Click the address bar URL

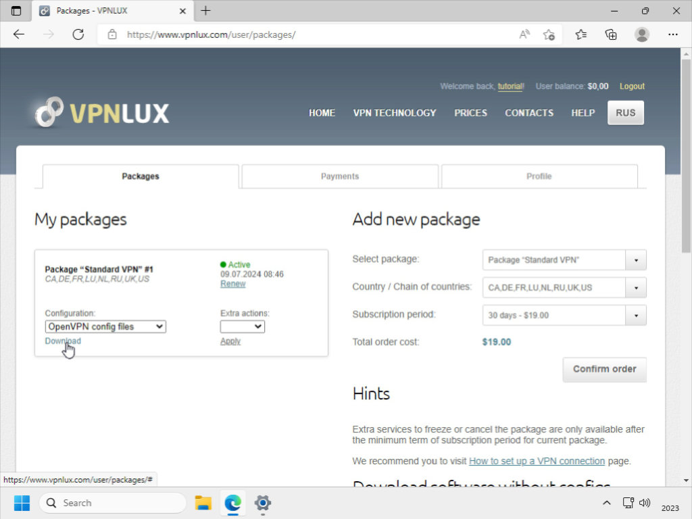tap(212, 34)
